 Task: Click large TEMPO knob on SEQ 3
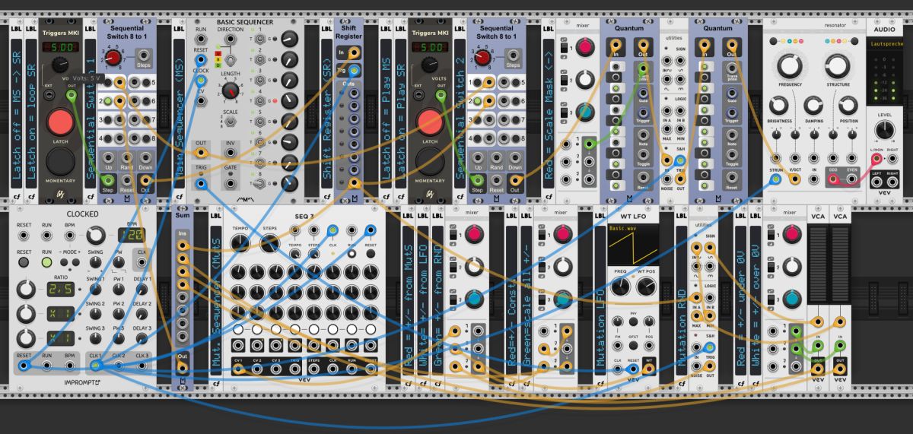point(239,243)
